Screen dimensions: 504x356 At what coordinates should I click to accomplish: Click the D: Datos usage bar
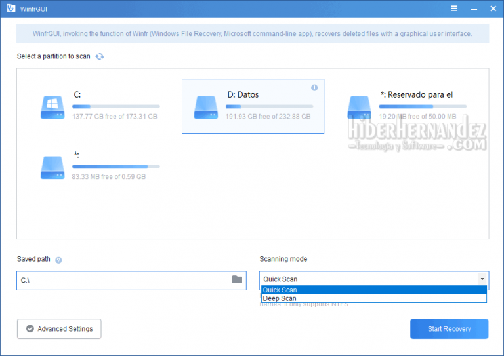tap(269, 106)
